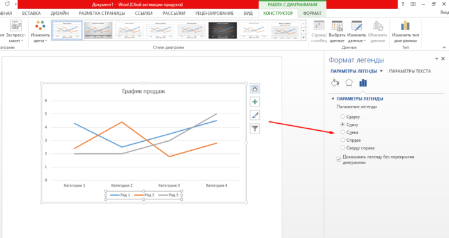The width and height of the screenshot is (449, 238).
Task: Open the Рассылки tab
Action: 174,13
